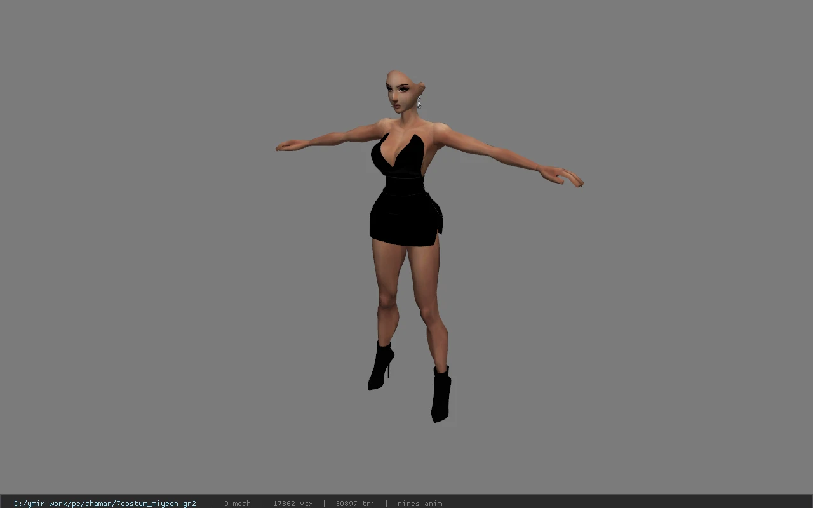Screen dimensions: 813x508
Task: Click the '17862 vtx' vertex count
Action: [x=293, y=504]
